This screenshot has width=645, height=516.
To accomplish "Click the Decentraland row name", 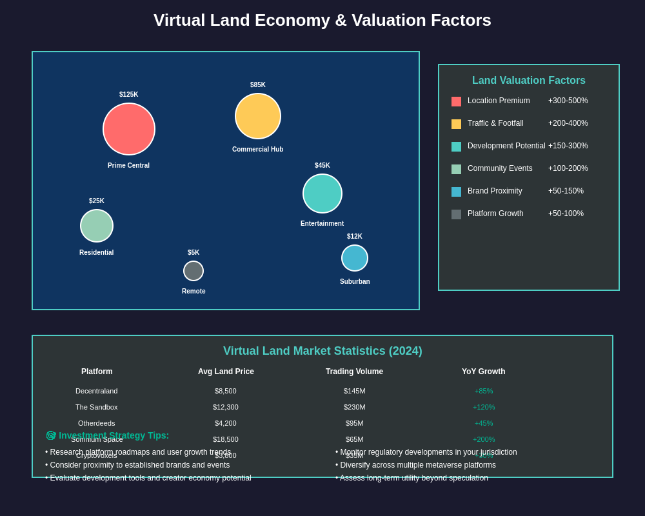I will [x=97, y=392].
